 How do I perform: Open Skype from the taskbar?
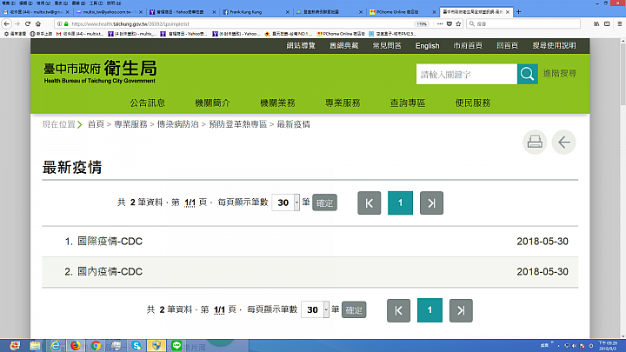137,345
